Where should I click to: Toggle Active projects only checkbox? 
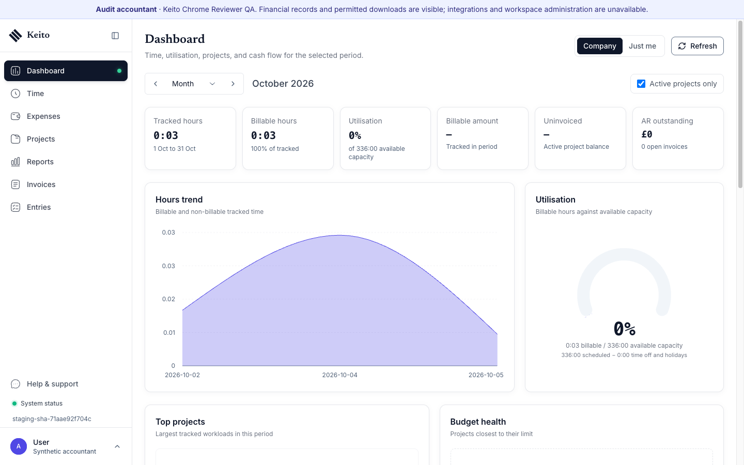click(x=641, y=84)
